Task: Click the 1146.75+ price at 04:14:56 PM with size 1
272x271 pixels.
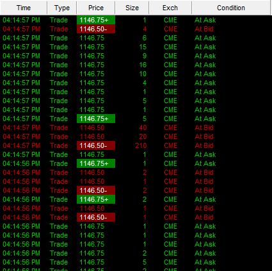Action: tap(96, 163)
